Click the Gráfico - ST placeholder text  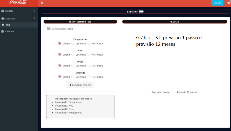pos(169,41)
